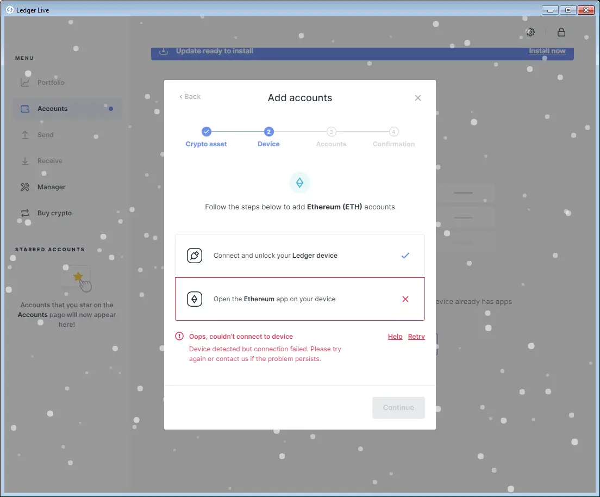The height and width of the screenshot is (497, 600).
Task: Minimize the Ledger Live window
Action: tap(550, 10)
